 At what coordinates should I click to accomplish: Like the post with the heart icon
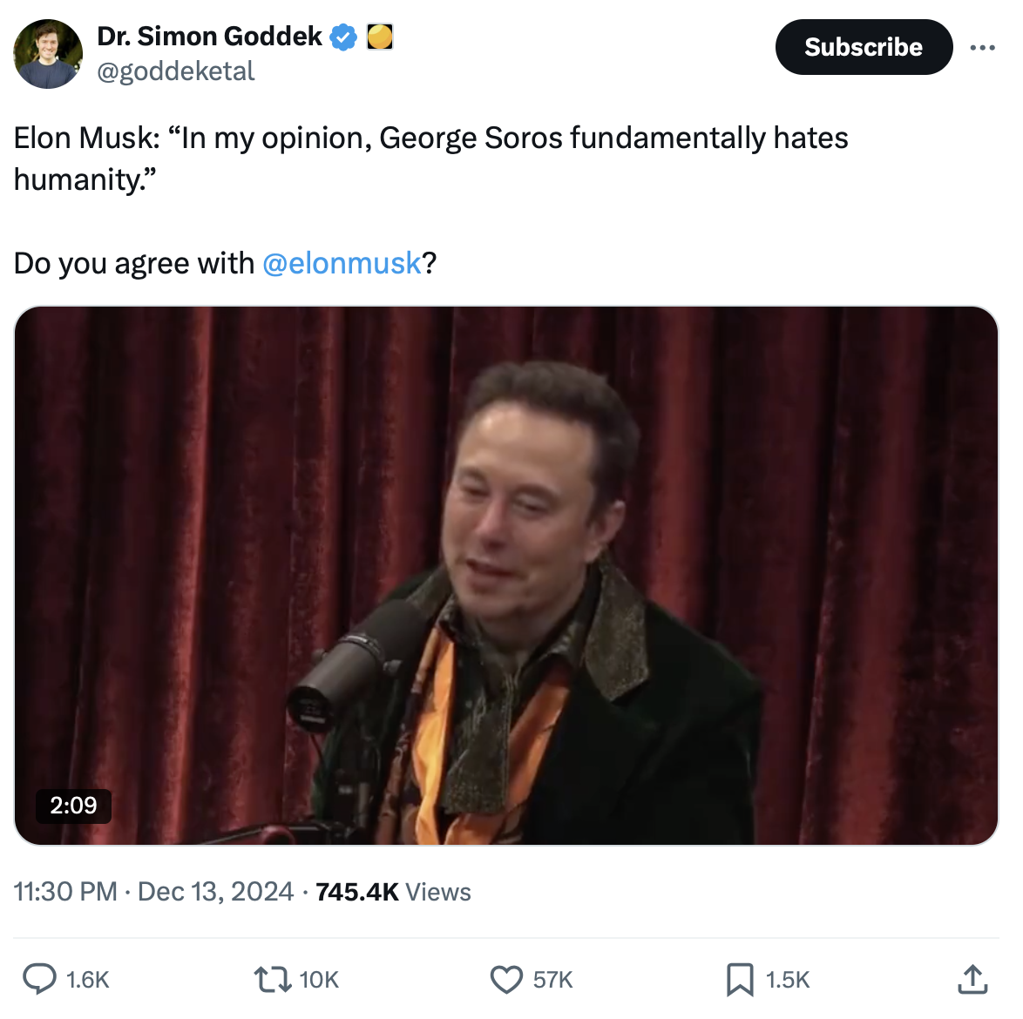click(506, 979)
